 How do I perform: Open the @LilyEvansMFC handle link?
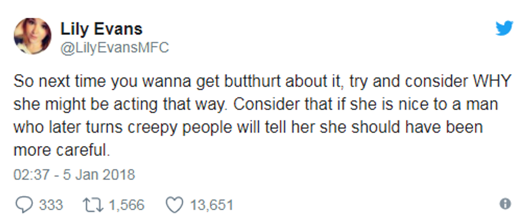115,48
